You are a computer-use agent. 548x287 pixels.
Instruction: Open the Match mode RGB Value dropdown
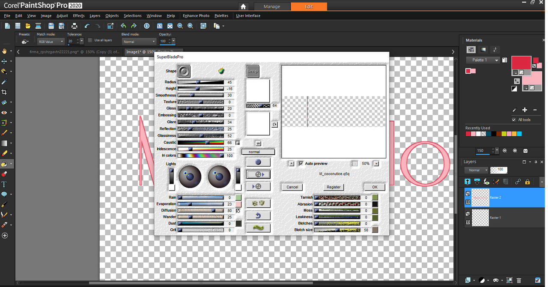click(x=51, y=42)
